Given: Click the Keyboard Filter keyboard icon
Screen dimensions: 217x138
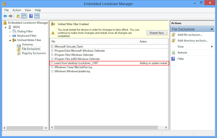Looking at the screenshot, I should [14, 36].
